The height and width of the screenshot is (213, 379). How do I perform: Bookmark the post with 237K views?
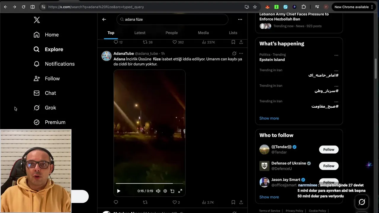[233, 42]
